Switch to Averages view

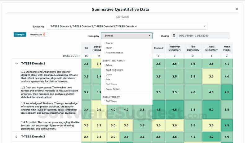(20, 35)
